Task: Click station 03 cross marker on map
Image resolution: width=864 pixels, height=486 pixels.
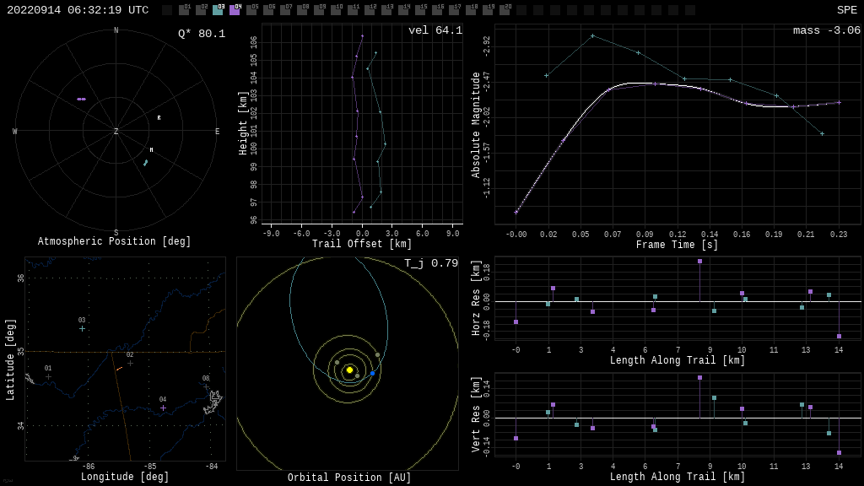Action: pos(82,328)
